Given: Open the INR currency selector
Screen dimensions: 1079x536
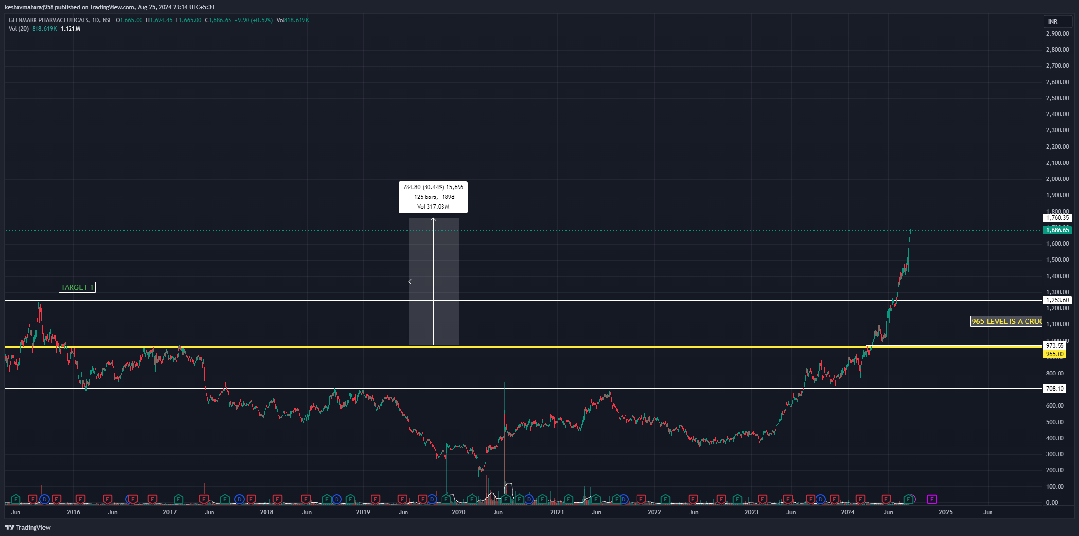Looking at the screenshot, I should (1058, 21).
